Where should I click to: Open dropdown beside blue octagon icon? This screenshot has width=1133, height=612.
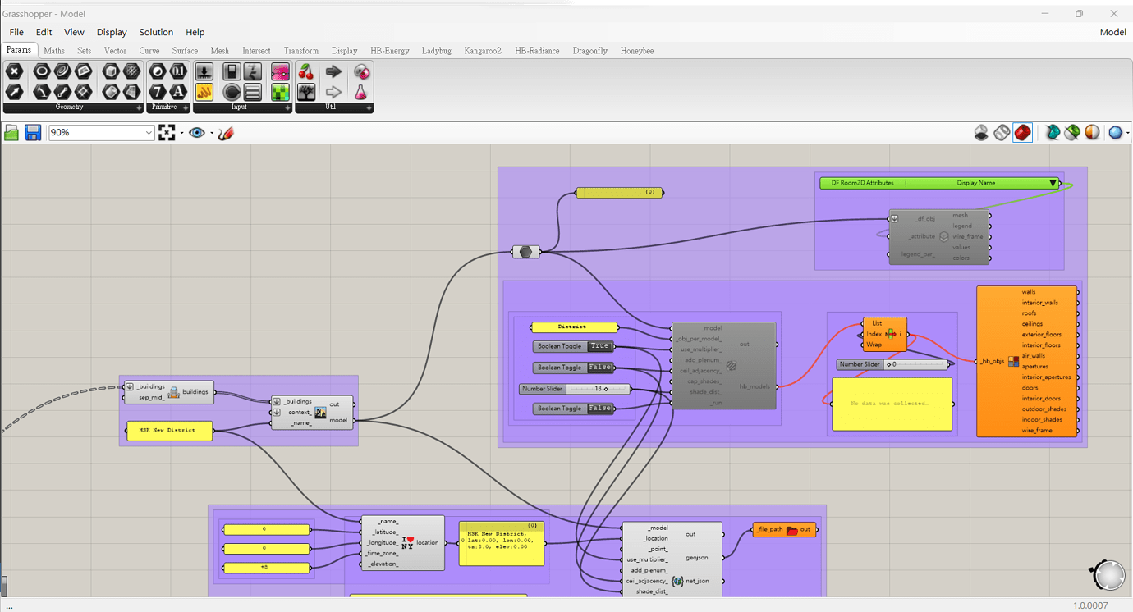coord(1127,133)
